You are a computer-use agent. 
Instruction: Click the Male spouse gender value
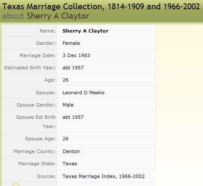[x=68, y=105]
